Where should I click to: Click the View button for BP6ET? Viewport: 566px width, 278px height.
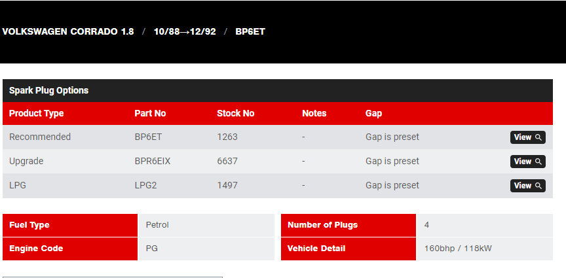pyautogui.click(x=527, y=137)
